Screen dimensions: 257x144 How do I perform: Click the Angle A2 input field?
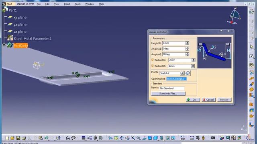(174, 54)
